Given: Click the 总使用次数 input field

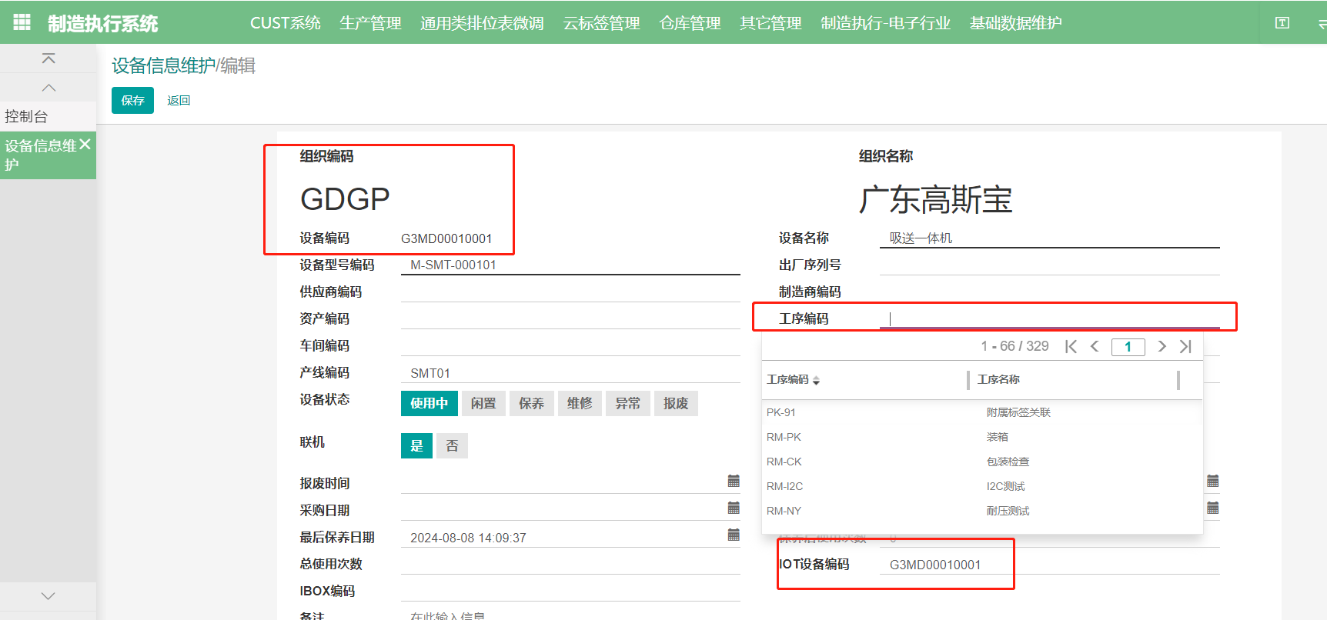Looking at the screenshot, I should (x=570, y=564).
